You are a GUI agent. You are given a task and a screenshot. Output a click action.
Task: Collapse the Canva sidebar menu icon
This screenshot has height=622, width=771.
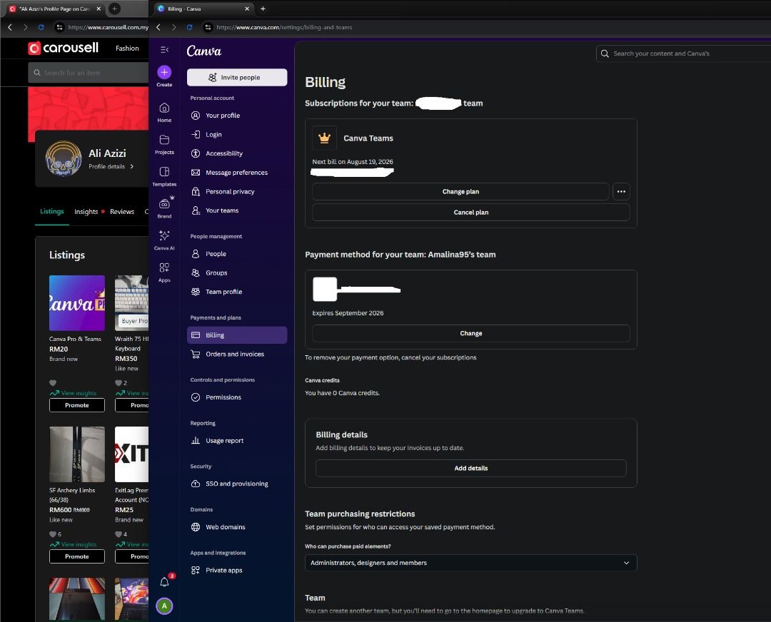164,50
